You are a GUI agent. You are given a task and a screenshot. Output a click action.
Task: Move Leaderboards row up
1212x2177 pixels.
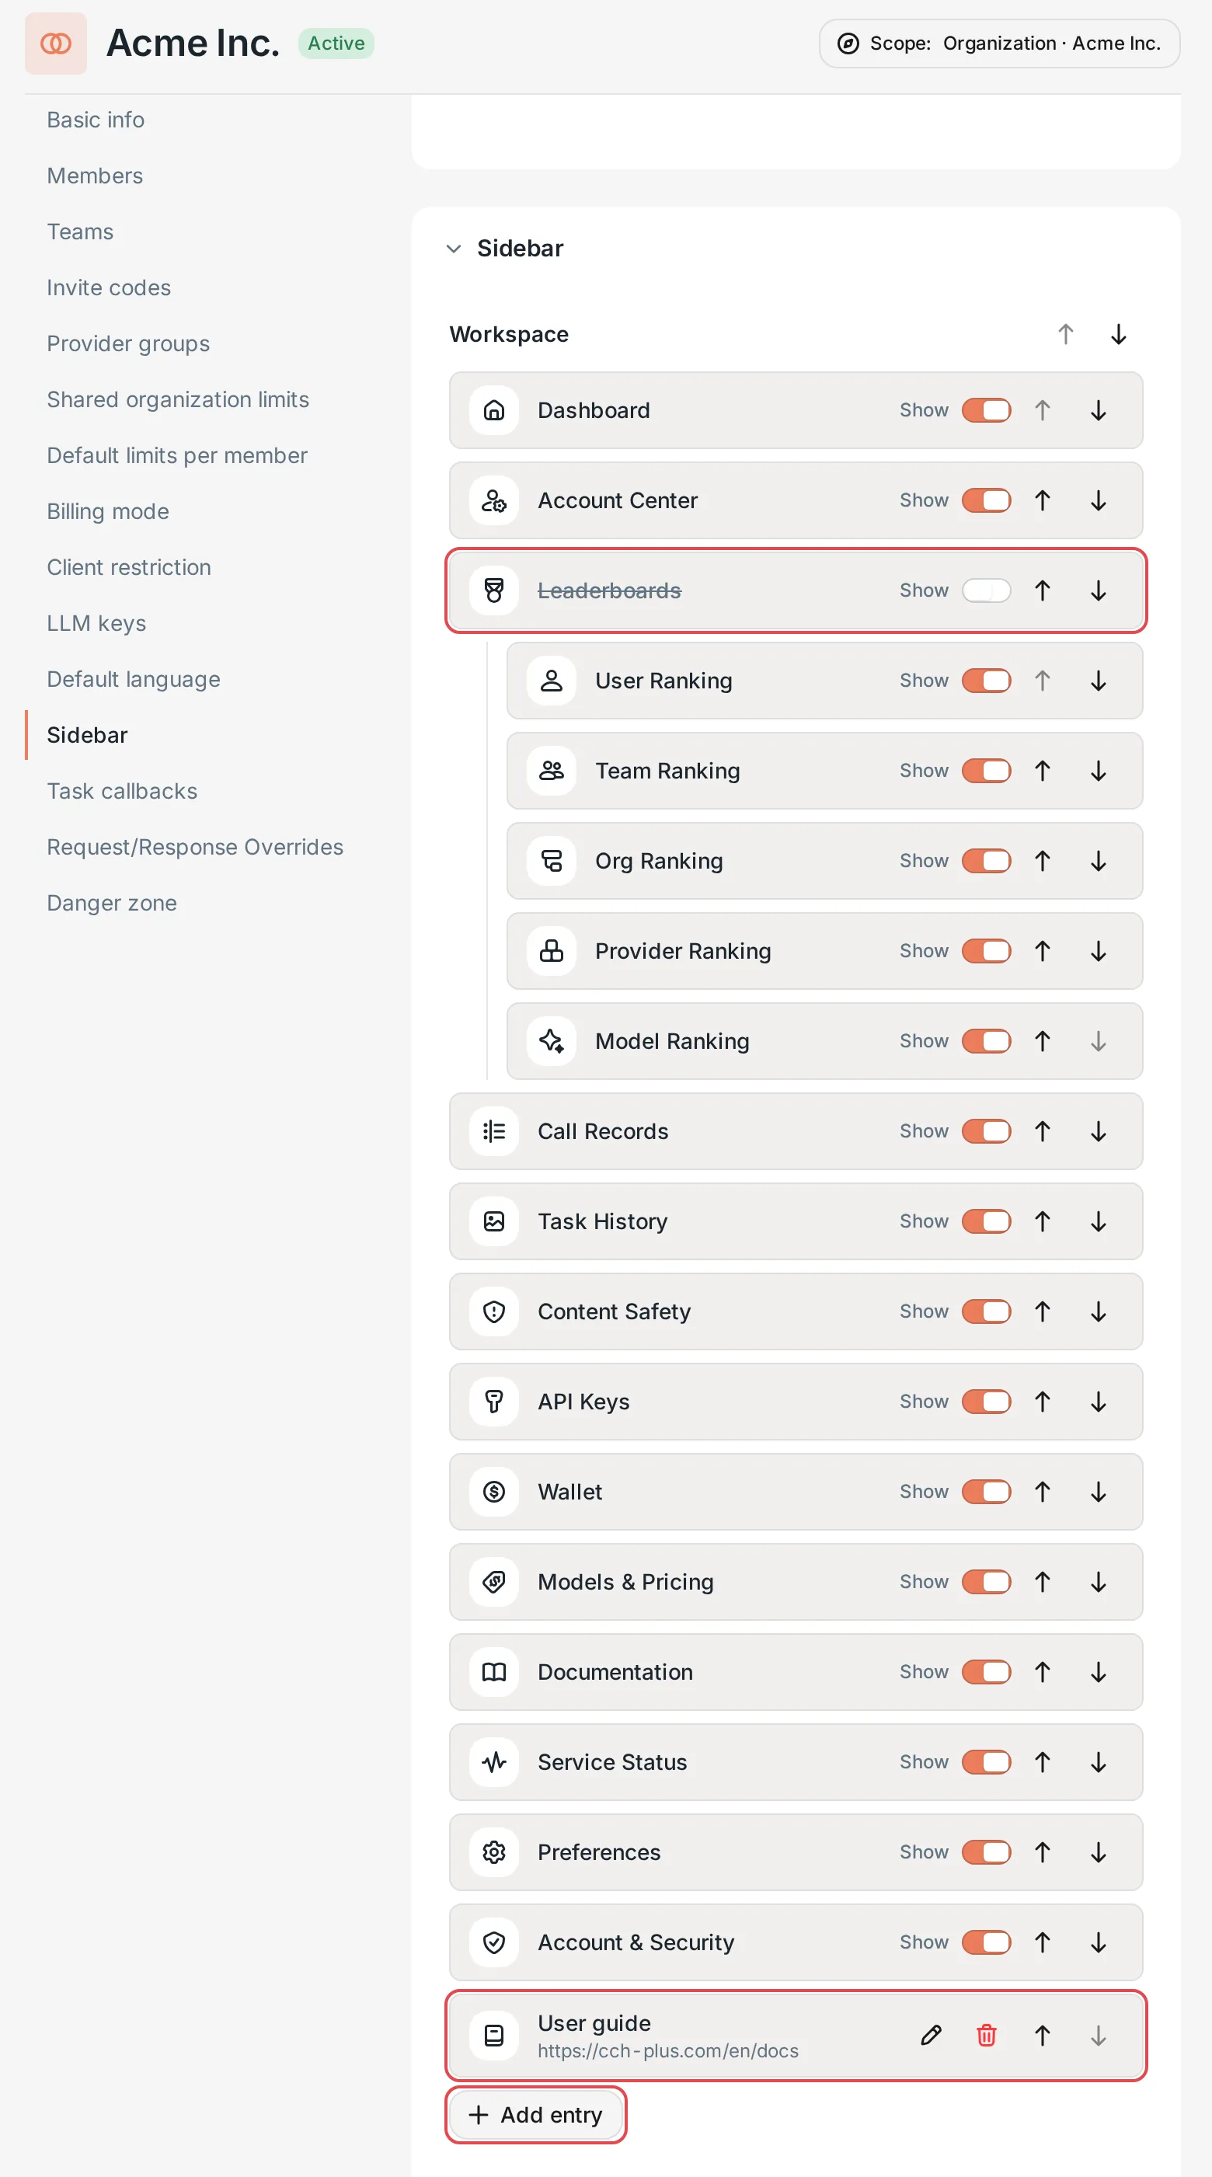point(1042,590)
